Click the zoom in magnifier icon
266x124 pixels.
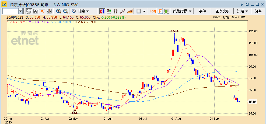tap(58, 11)
